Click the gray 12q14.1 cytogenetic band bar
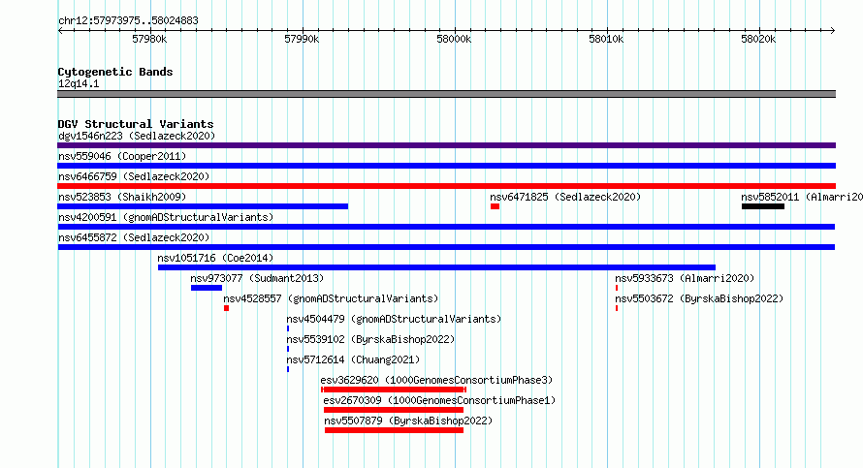The height and width of the screenshot is (468, 863). [446, 94]
